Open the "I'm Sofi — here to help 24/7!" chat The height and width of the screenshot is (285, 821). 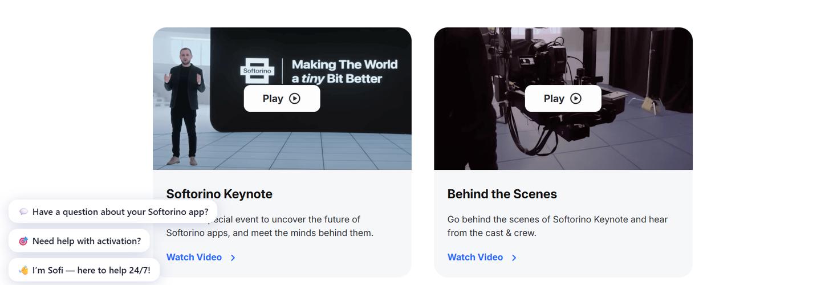pos(91,270)
